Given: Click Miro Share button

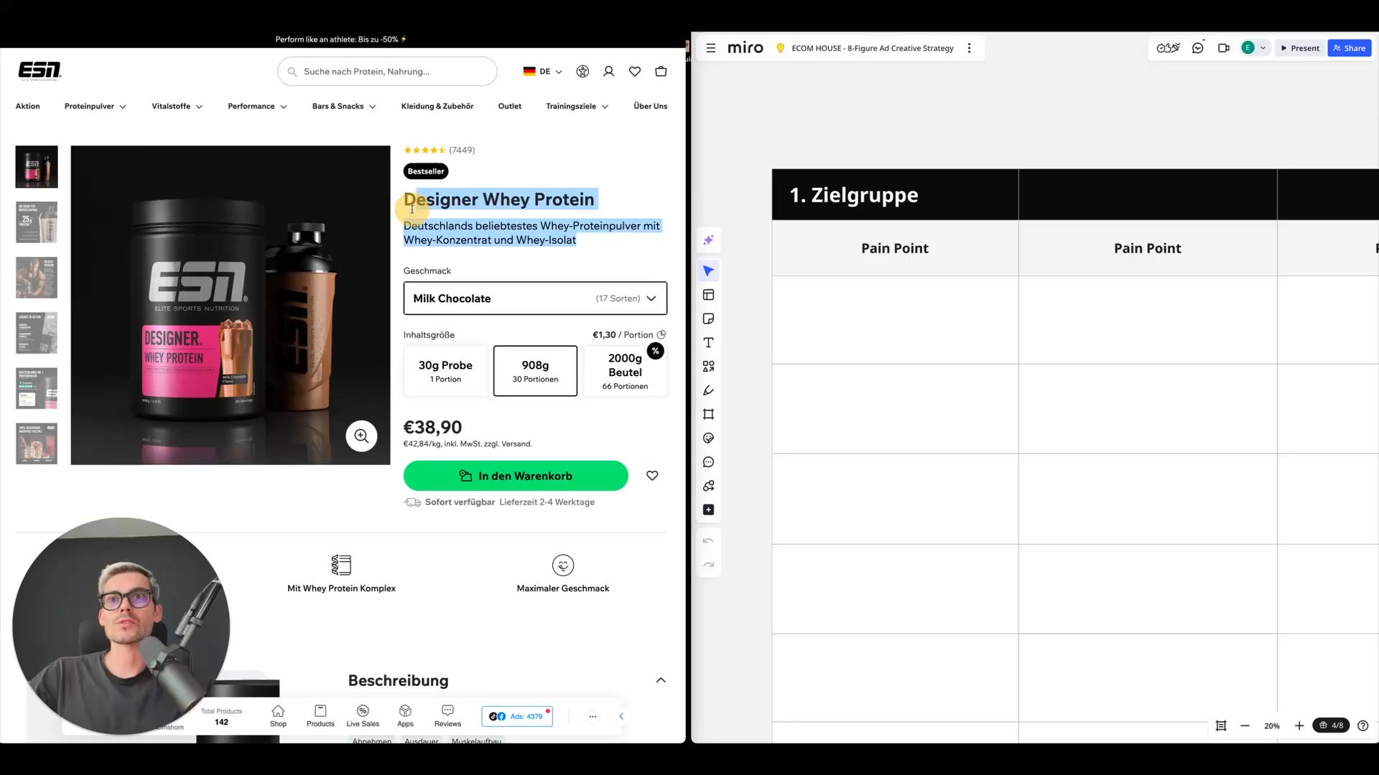Looking at the screenshot, I should 1350,48.
